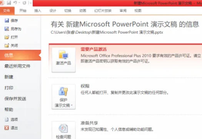The image size is (202, 139).
Task: Choose 打开 from the File menu
Action: click(x=14, y=37)
